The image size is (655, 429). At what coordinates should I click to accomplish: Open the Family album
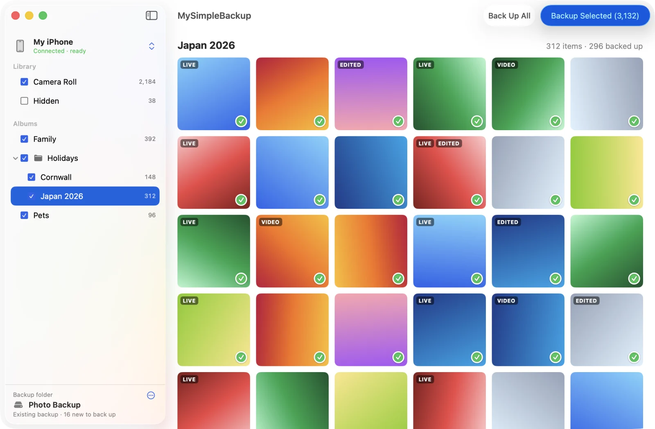tap(85, 139)
